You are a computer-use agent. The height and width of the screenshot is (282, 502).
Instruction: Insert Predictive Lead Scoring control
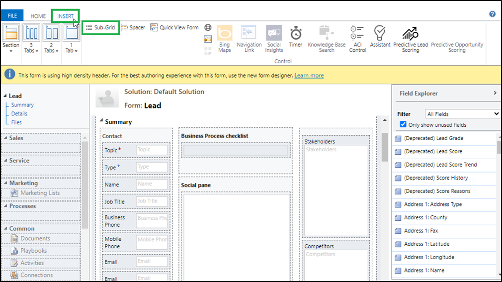point(411,39)
